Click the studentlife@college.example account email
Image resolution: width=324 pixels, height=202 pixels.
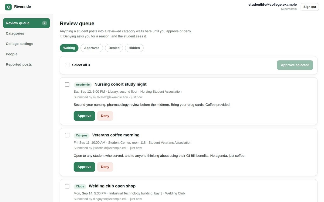(272, 5)
